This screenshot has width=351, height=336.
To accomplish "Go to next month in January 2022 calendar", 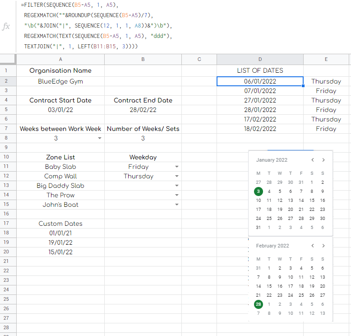I will click(323, 160).
